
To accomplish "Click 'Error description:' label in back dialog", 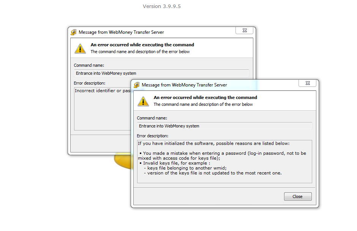I will 90,83.
